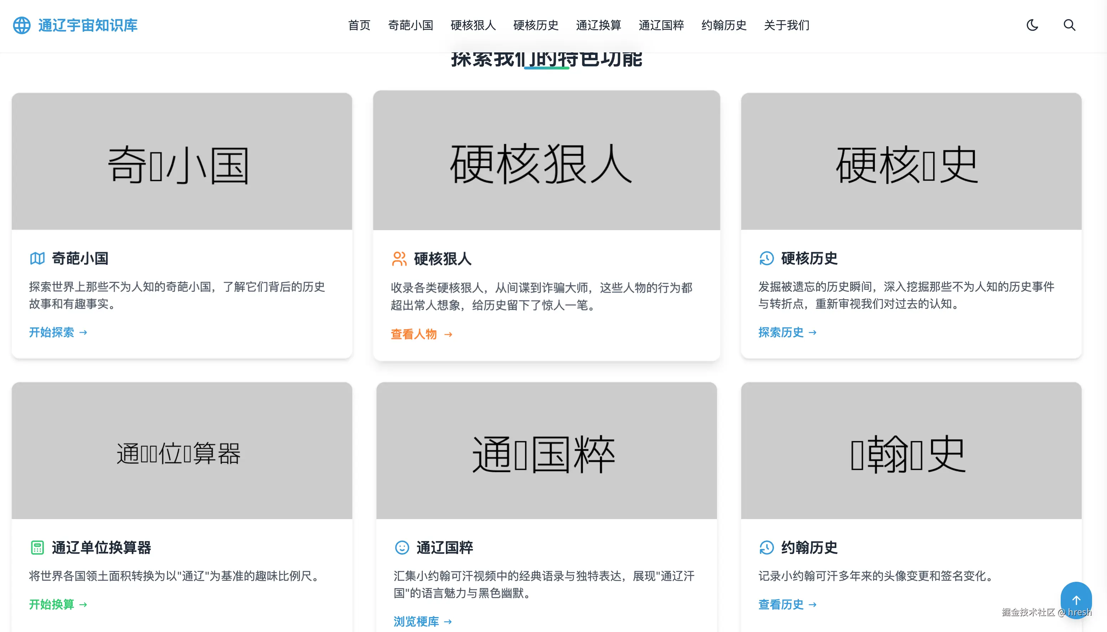Click the 硬核狠人 card thumbnail image
This screenshot has width=1107, height=632.
tap(546, 161)
